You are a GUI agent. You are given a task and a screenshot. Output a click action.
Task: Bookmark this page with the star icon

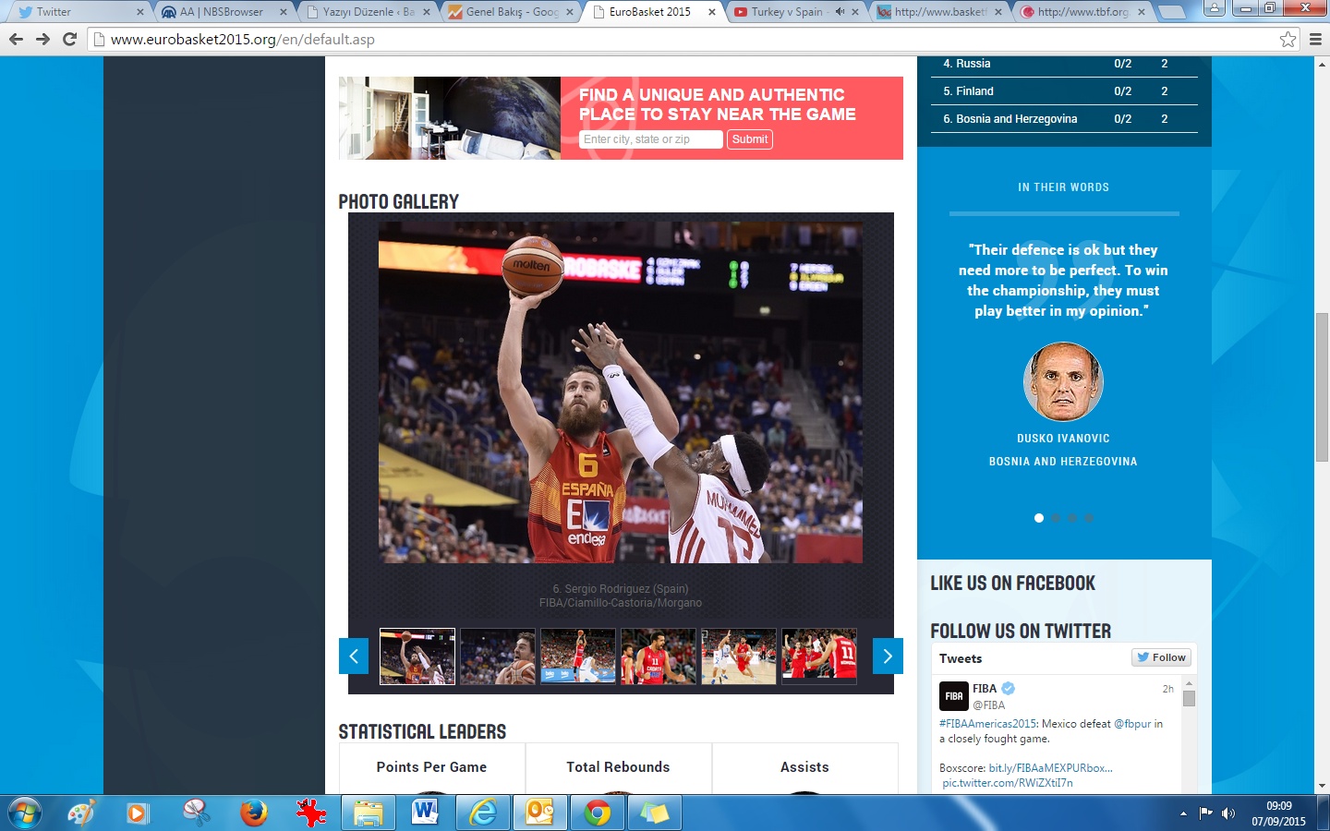1288,39
